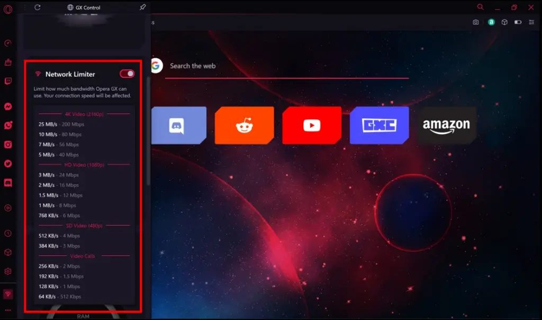
Task: Open WhatsApp in the sidebar
Action: 8,125
